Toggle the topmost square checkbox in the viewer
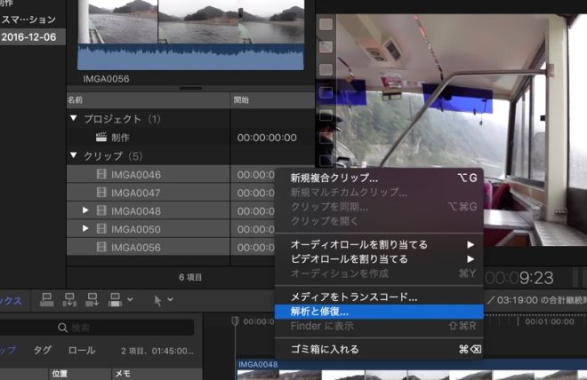This screenshot has height=380, width=587. tap(326, 25)
